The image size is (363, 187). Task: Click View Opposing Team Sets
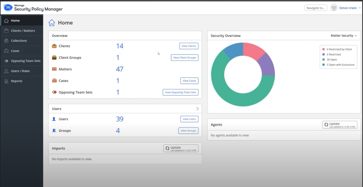(x=181, y=92)
